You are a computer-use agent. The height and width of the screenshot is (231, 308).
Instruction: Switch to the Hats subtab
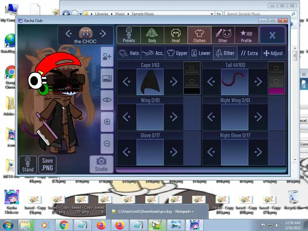(x=129, y=53)
